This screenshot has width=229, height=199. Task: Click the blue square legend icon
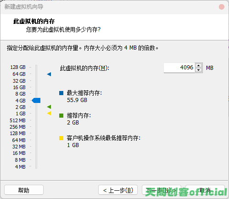click(x=61, y=93)
